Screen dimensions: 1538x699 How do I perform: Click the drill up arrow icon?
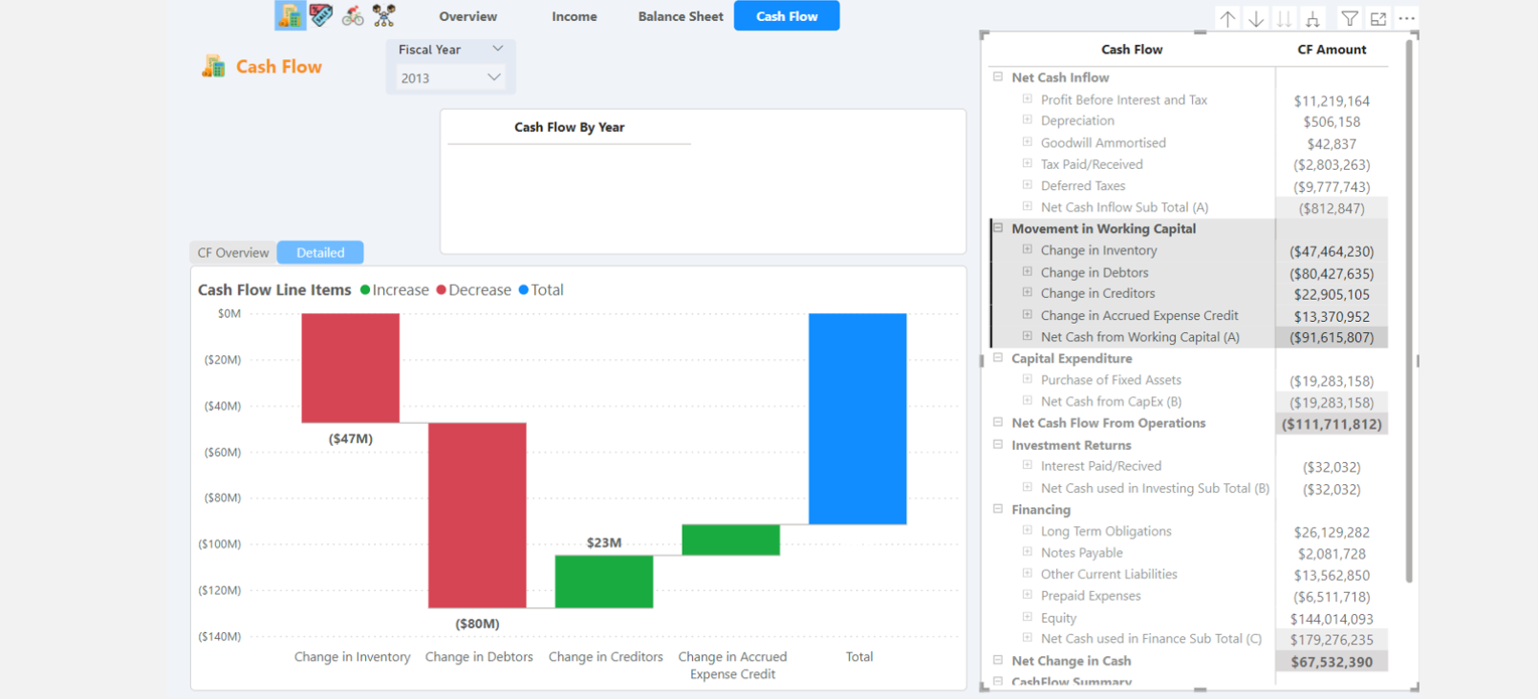(1227, 18)
